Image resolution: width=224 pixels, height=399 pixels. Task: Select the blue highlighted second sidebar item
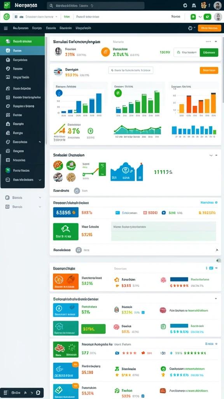[x=22, y=51]
